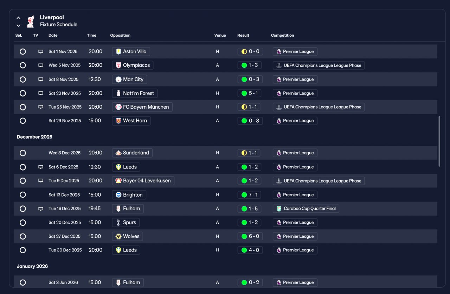Screen dimensions: 450x294
Task: Click the TV icon for Bayern München match
Action: coord(41,107)
